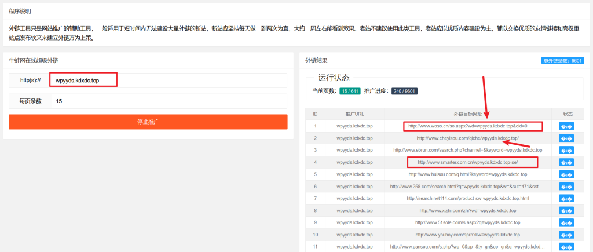The height and width of the screenshot is (252, 593).
Task: Open the cheyisou.com outbound link
Action: [x=467, y=138]
